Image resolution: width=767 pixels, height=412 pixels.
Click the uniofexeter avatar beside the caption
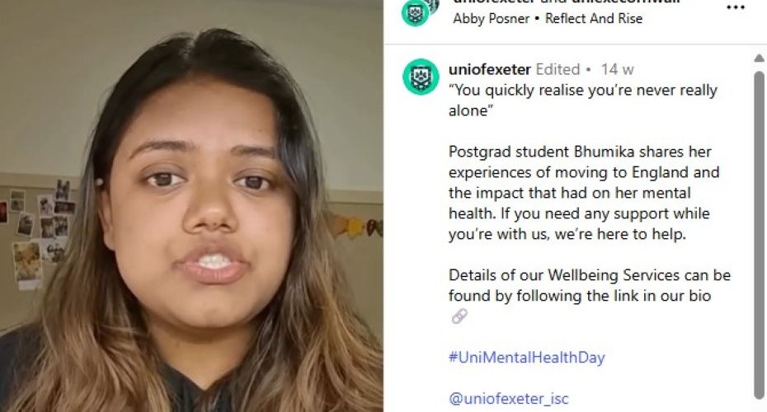421,77
